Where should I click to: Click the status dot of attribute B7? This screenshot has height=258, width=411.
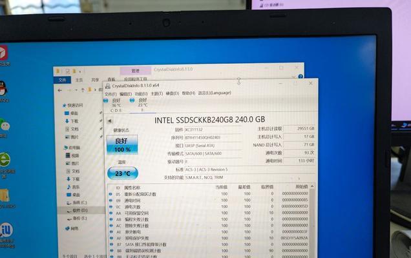pyautogui.click(x=111, y=244)
